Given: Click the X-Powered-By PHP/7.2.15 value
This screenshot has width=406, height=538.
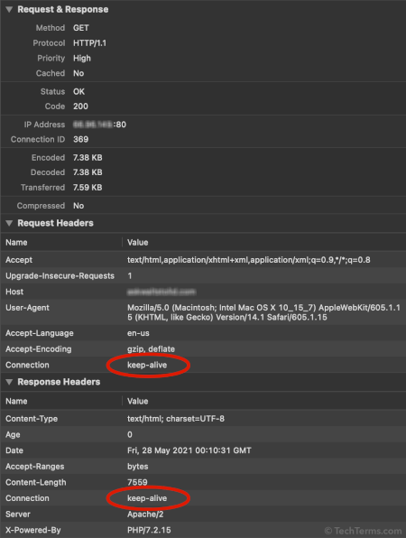Looking at the screenshot, I should click(x=149, y=530).
